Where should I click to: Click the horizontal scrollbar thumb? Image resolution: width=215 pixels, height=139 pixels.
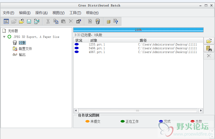coord(138,110)
